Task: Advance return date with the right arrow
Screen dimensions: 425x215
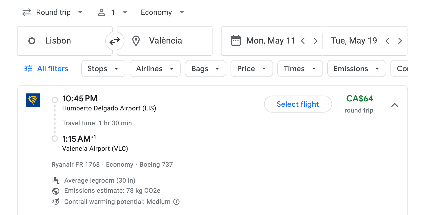Action: [400, 41]
